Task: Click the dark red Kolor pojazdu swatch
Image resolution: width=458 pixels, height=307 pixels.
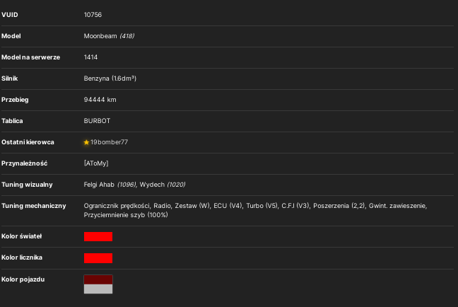Action: (x=98, y=279)
